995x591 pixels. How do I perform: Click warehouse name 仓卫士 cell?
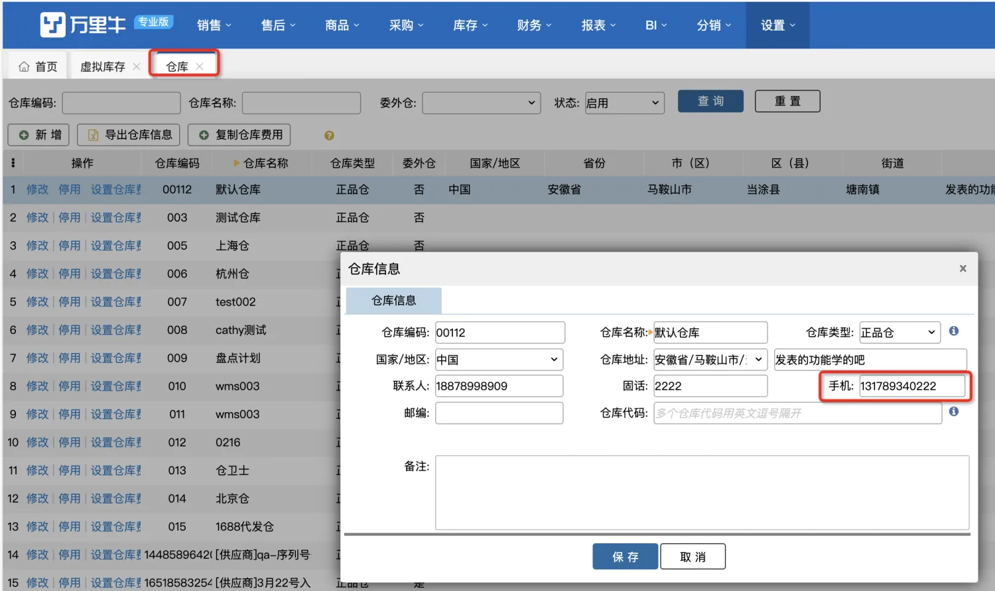pyautogui.click(x=232, y=470)
